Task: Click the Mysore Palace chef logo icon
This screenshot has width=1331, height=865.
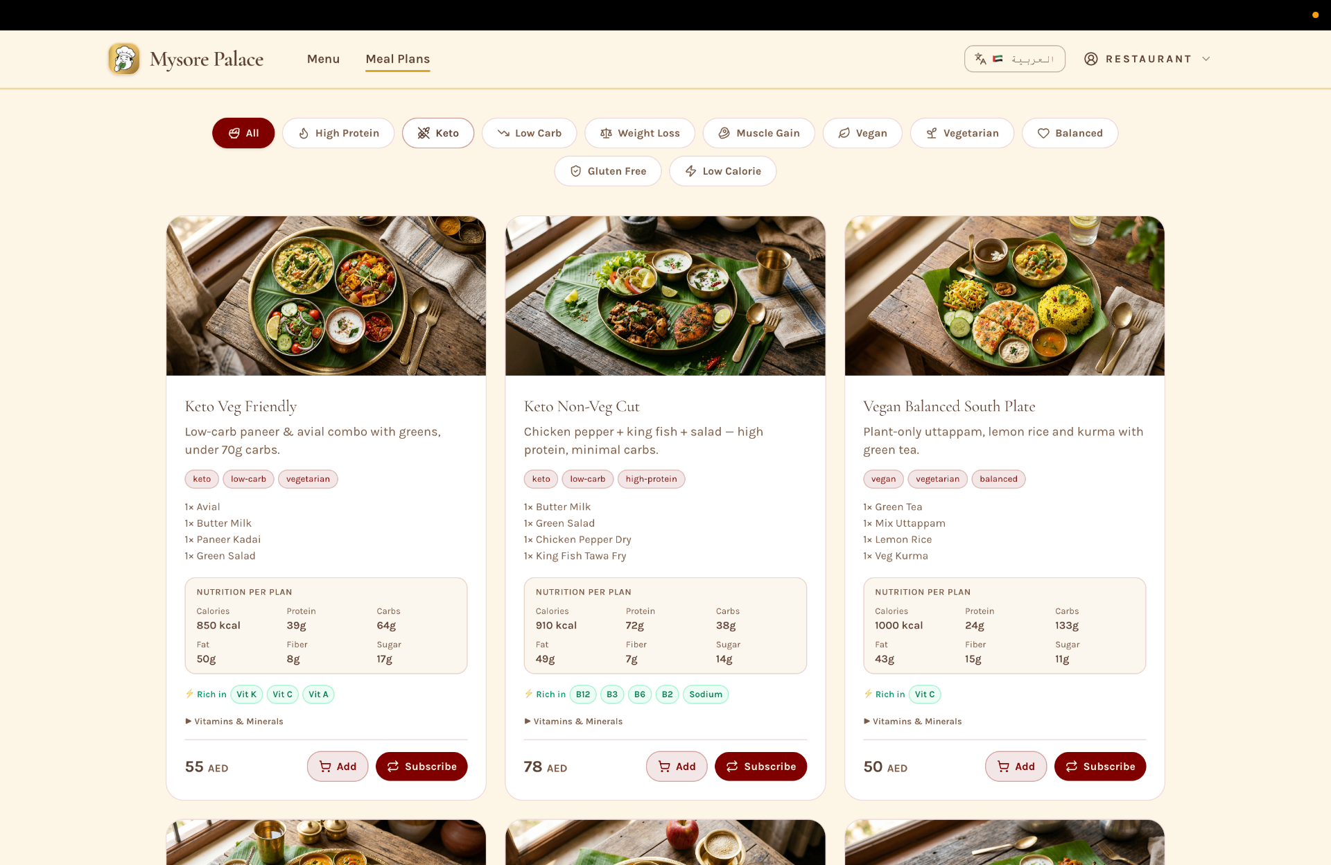Action: [x=124, y=59]
